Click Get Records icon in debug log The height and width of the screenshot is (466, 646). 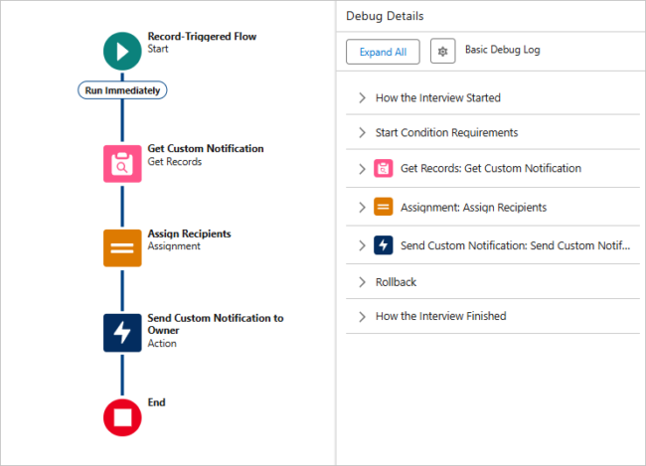pyautogui.click(x=384, y=169)
